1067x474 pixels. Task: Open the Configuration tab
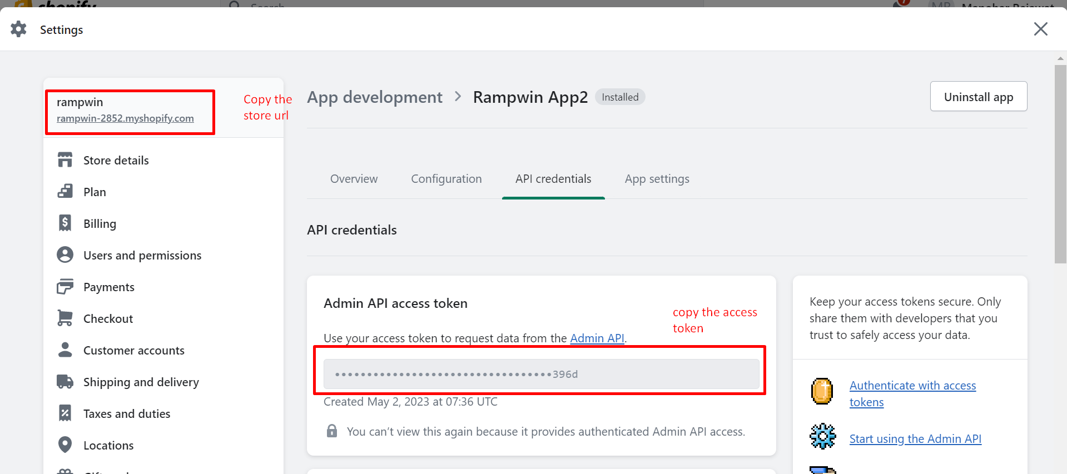(446, 179)
